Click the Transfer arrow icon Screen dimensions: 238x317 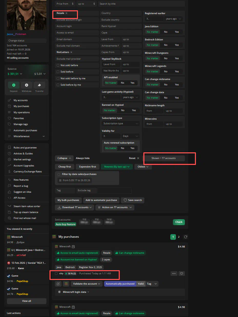(39, 85)
